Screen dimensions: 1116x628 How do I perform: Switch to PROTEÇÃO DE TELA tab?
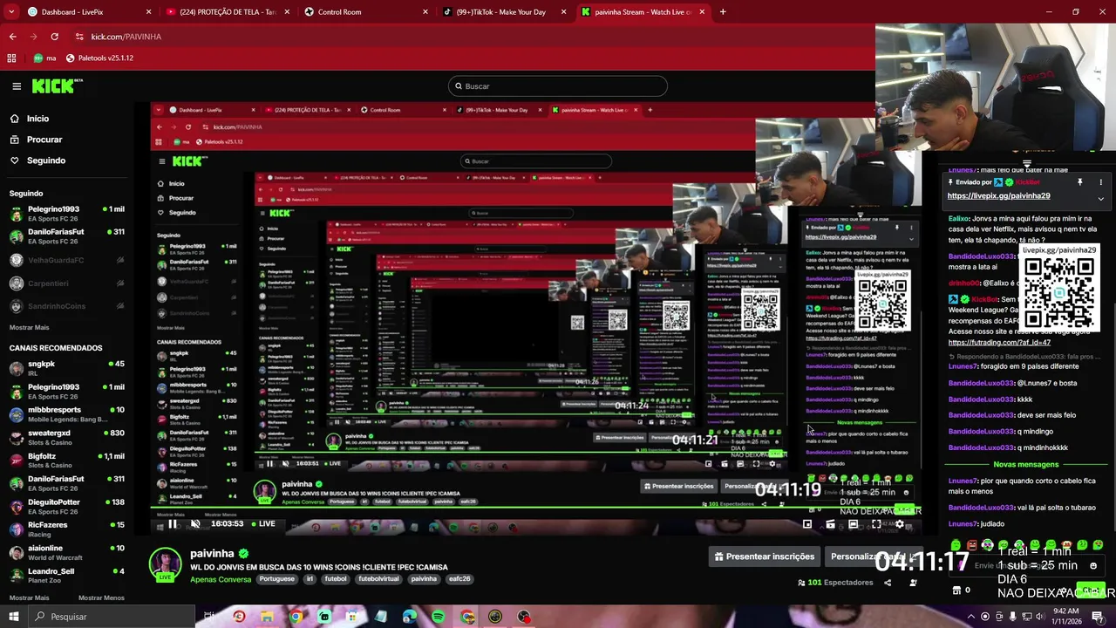227,12
